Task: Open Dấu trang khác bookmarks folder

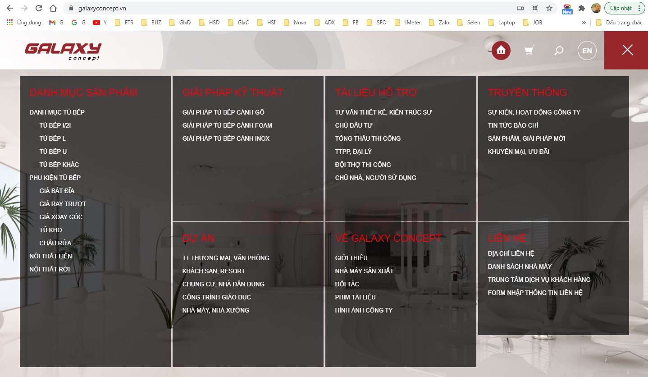Action: click(619, 23)
